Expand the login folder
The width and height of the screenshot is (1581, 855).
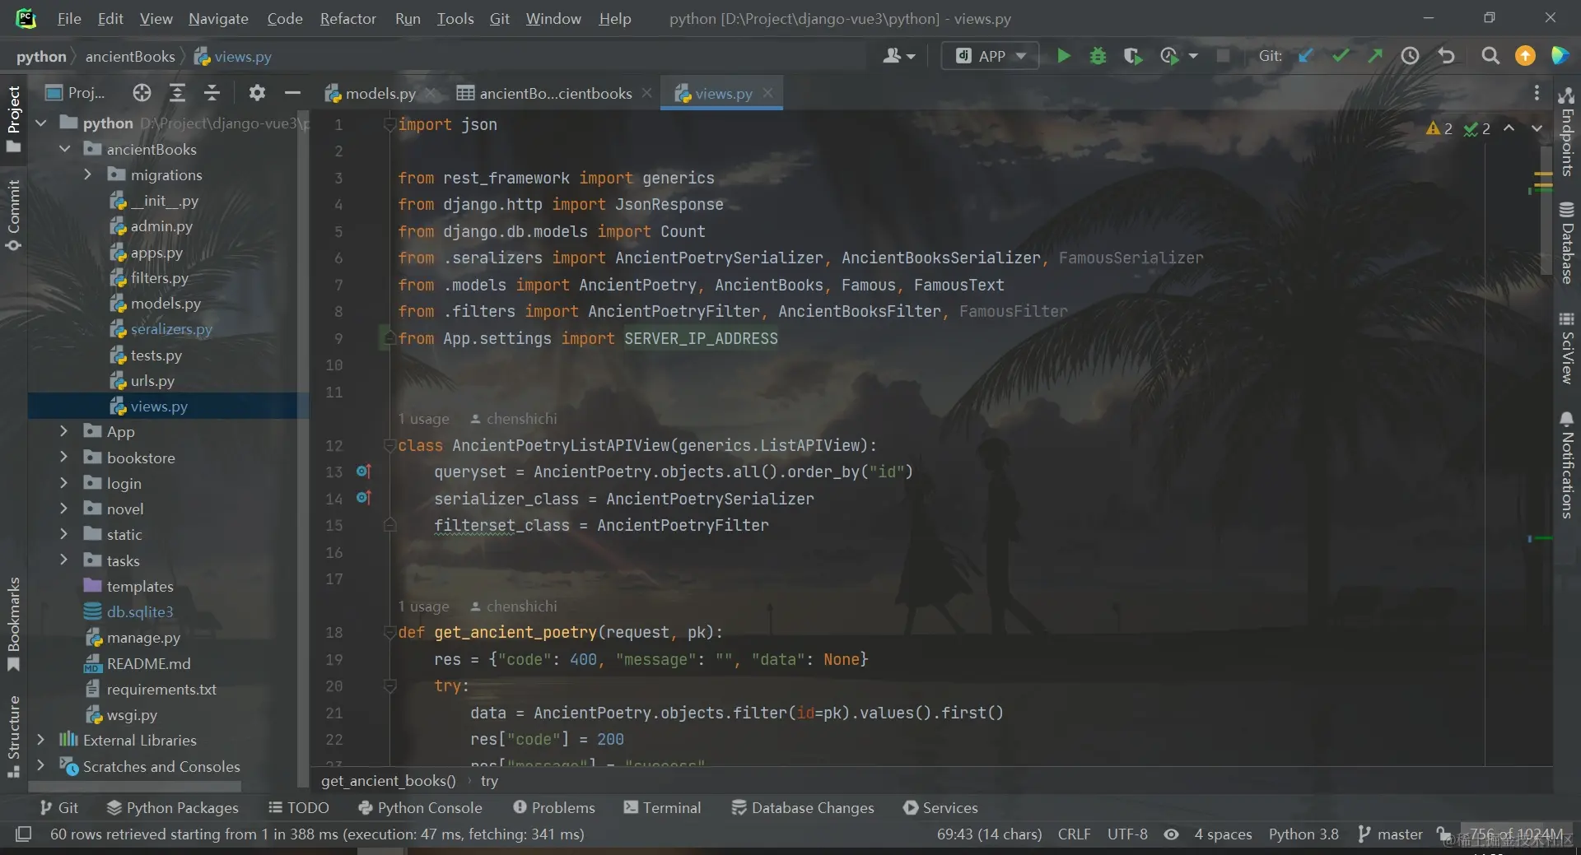coord(63,483)
